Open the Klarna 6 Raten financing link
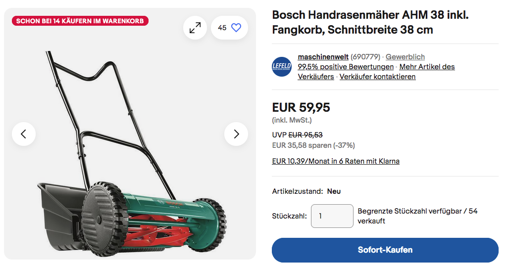This screenshot has height=266, width=510. tap(336, 161)
